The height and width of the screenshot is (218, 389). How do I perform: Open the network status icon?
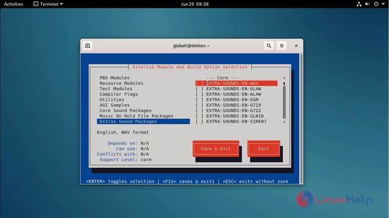pos(359,4)
